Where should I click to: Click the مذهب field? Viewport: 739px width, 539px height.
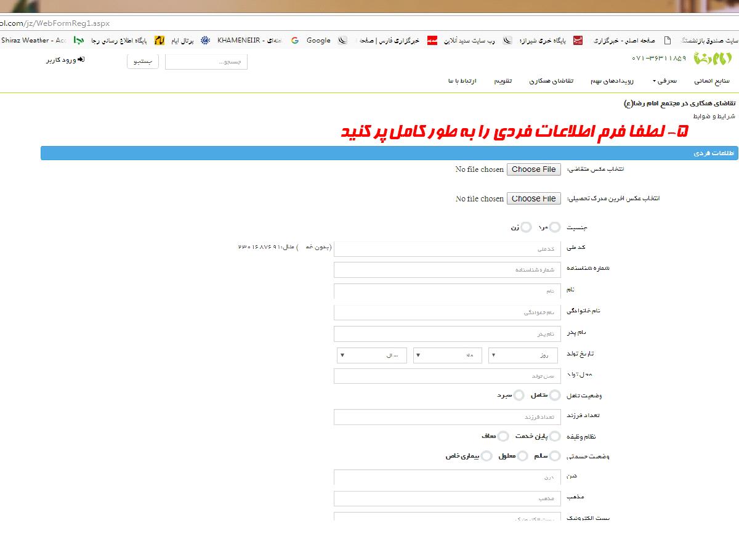pos(447,498)
